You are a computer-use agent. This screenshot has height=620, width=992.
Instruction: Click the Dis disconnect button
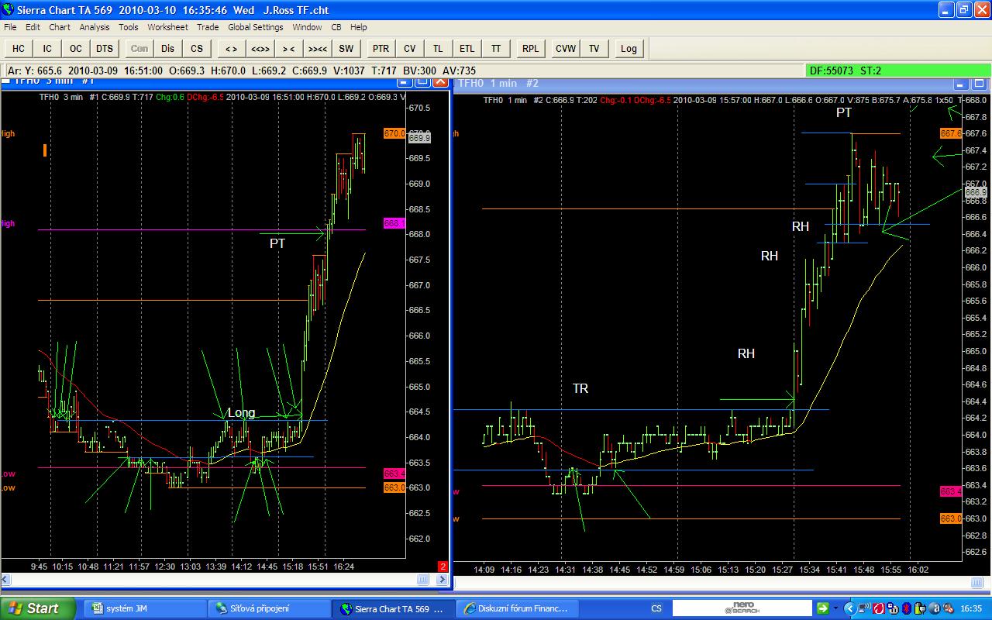pyautogui.click(x=168, y=48)
